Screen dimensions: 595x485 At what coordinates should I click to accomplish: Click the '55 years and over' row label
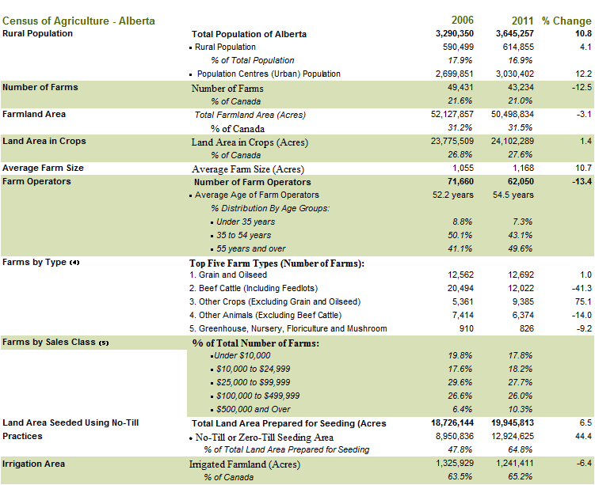tap(251, 248)
